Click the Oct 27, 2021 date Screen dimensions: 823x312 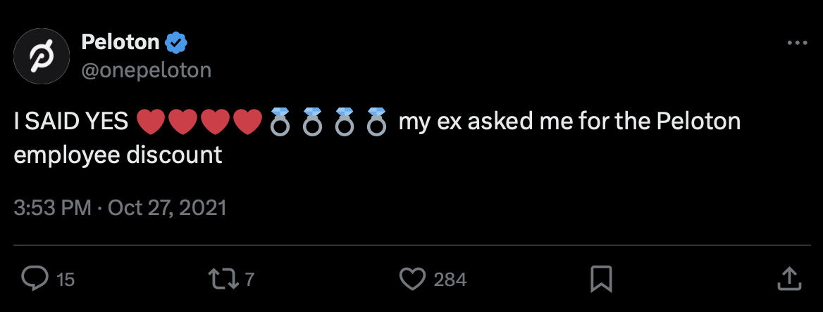tap(167, 208)
